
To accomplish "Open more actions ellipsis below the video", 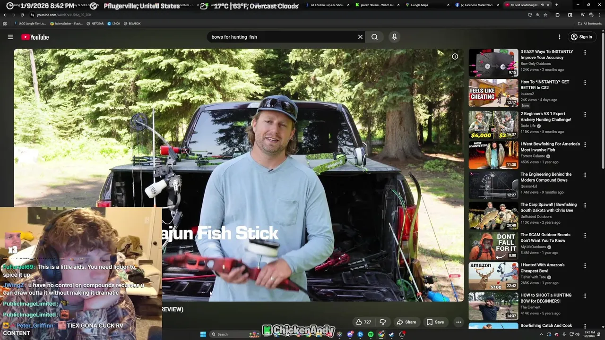I will point(458,322).
